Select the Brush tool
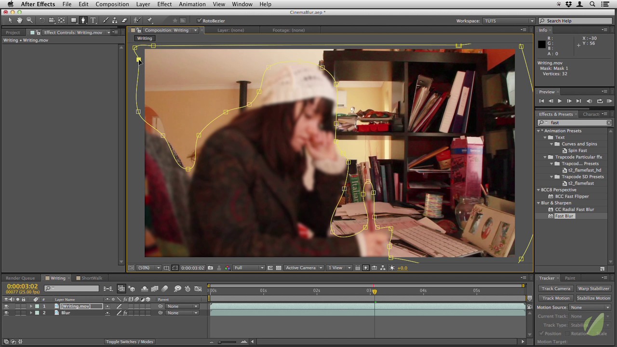 click(x=106, y=20)
